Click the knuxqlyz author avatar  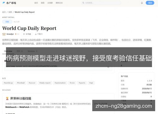click(4, 34)
